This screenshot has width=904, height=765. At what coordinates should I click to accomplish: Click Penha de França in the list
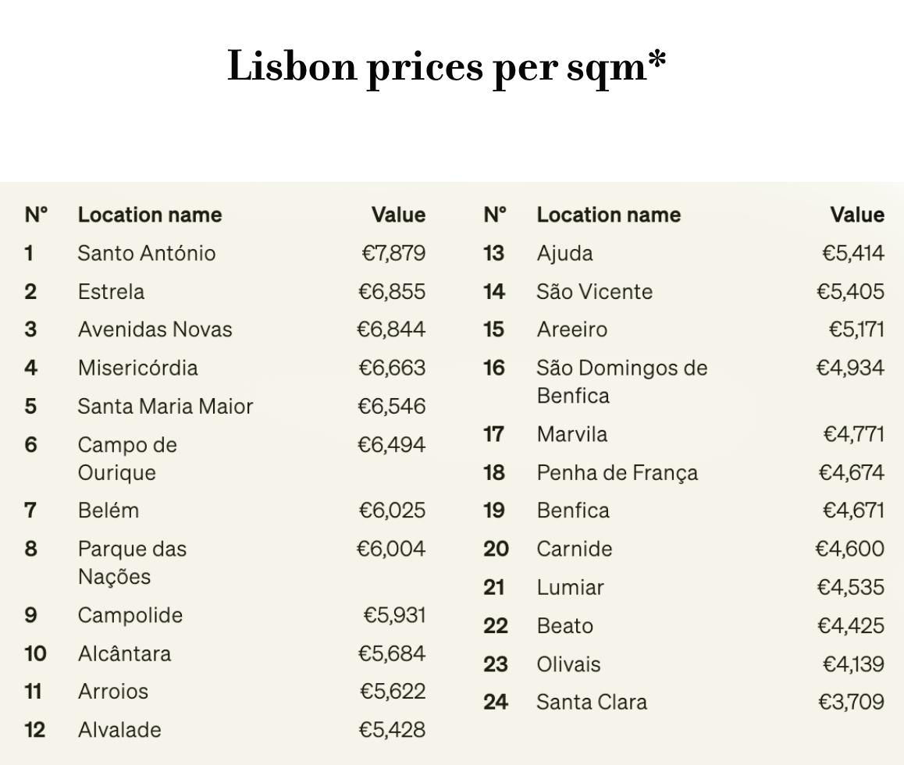click(617, 472)
